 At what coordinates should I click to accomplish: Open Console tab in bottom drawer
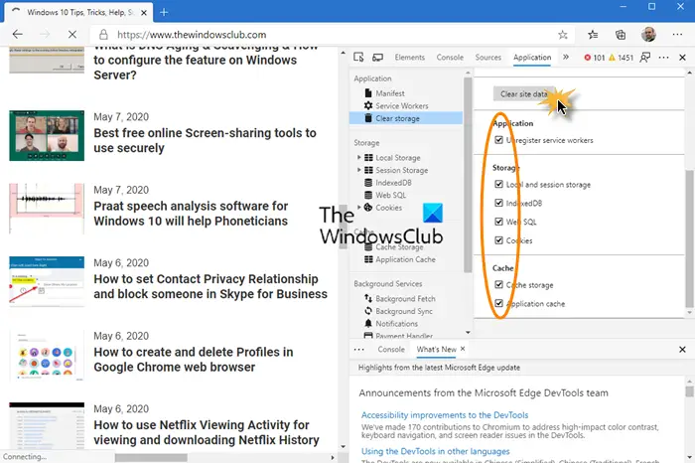coord(391,350)
